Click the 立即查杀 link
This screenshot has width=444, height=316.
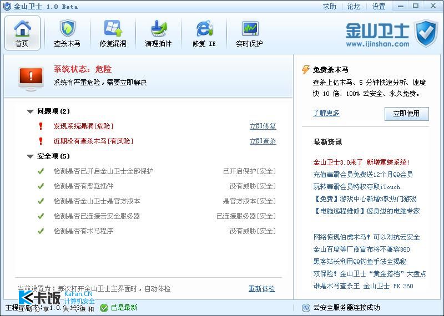tap(263, 141)
